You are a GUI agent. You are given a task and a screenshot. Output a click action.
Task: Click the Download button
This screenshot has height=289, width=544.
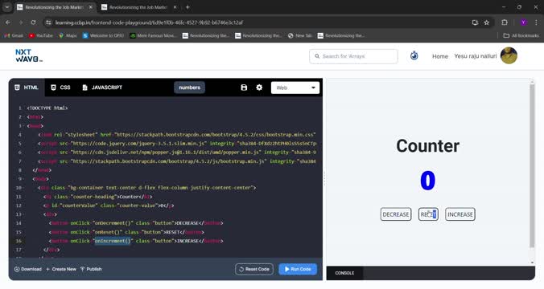27,269
